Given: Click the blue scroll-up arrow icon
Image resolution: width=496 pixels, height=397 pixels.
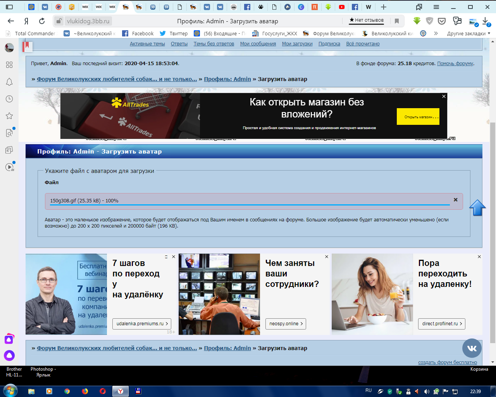Looking at the screenshot, I should coord(477,208).
